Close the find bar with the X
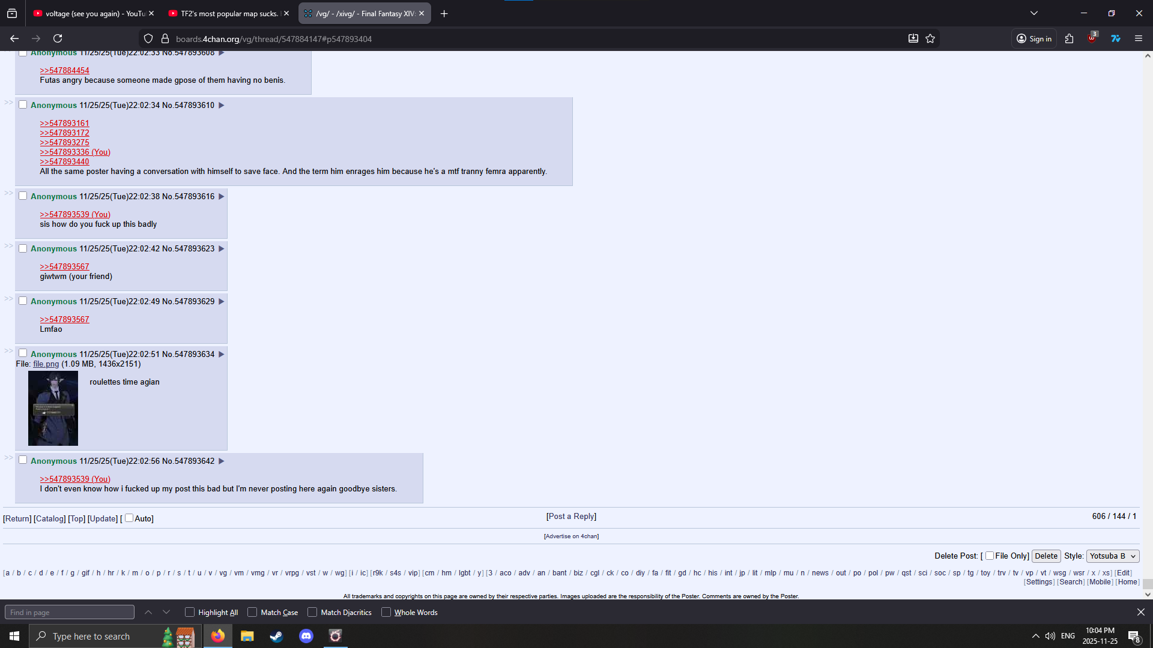The image size is (1153, 648). pyautogui.click(x=1140, y=612)
